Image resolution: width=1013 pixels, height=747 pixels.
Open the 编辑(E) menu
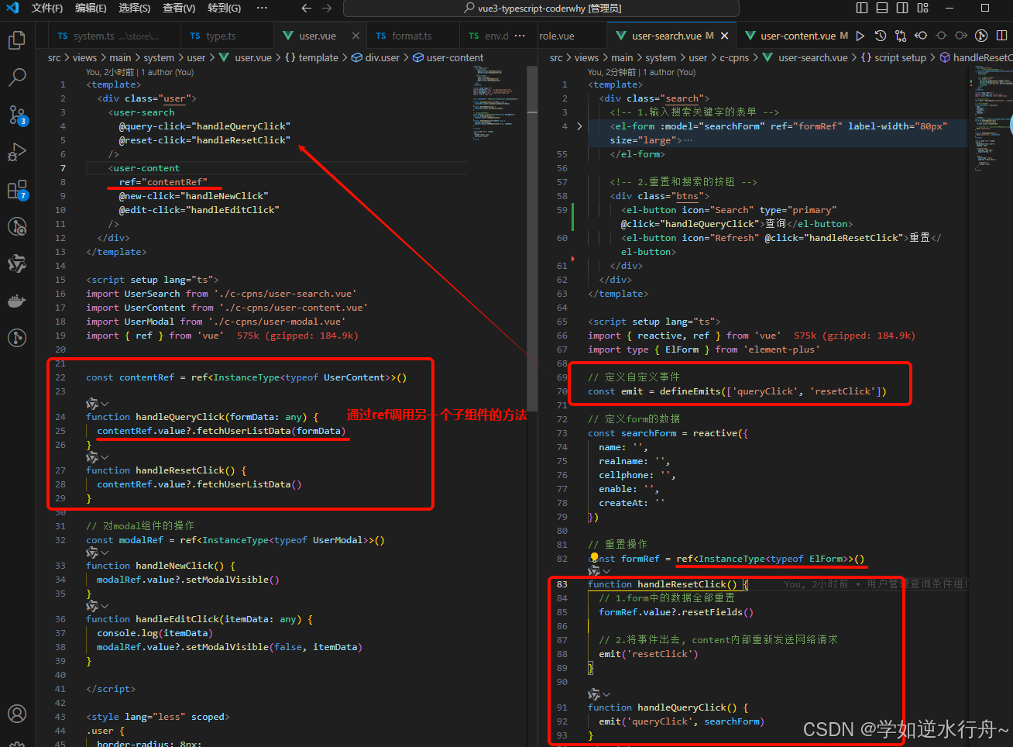tap(91, 8)
